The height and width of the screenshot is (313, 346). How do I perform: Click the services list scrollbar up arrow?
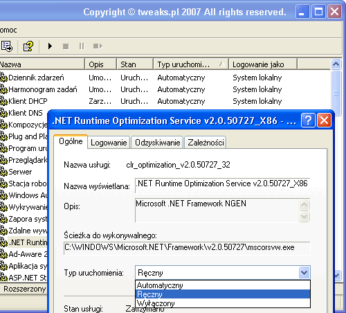(336, 64)
